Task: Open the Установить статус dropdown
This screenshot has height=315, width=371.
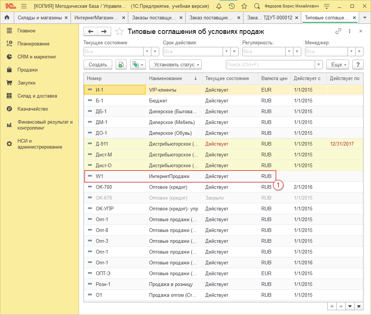Action: tap(175, 64)
